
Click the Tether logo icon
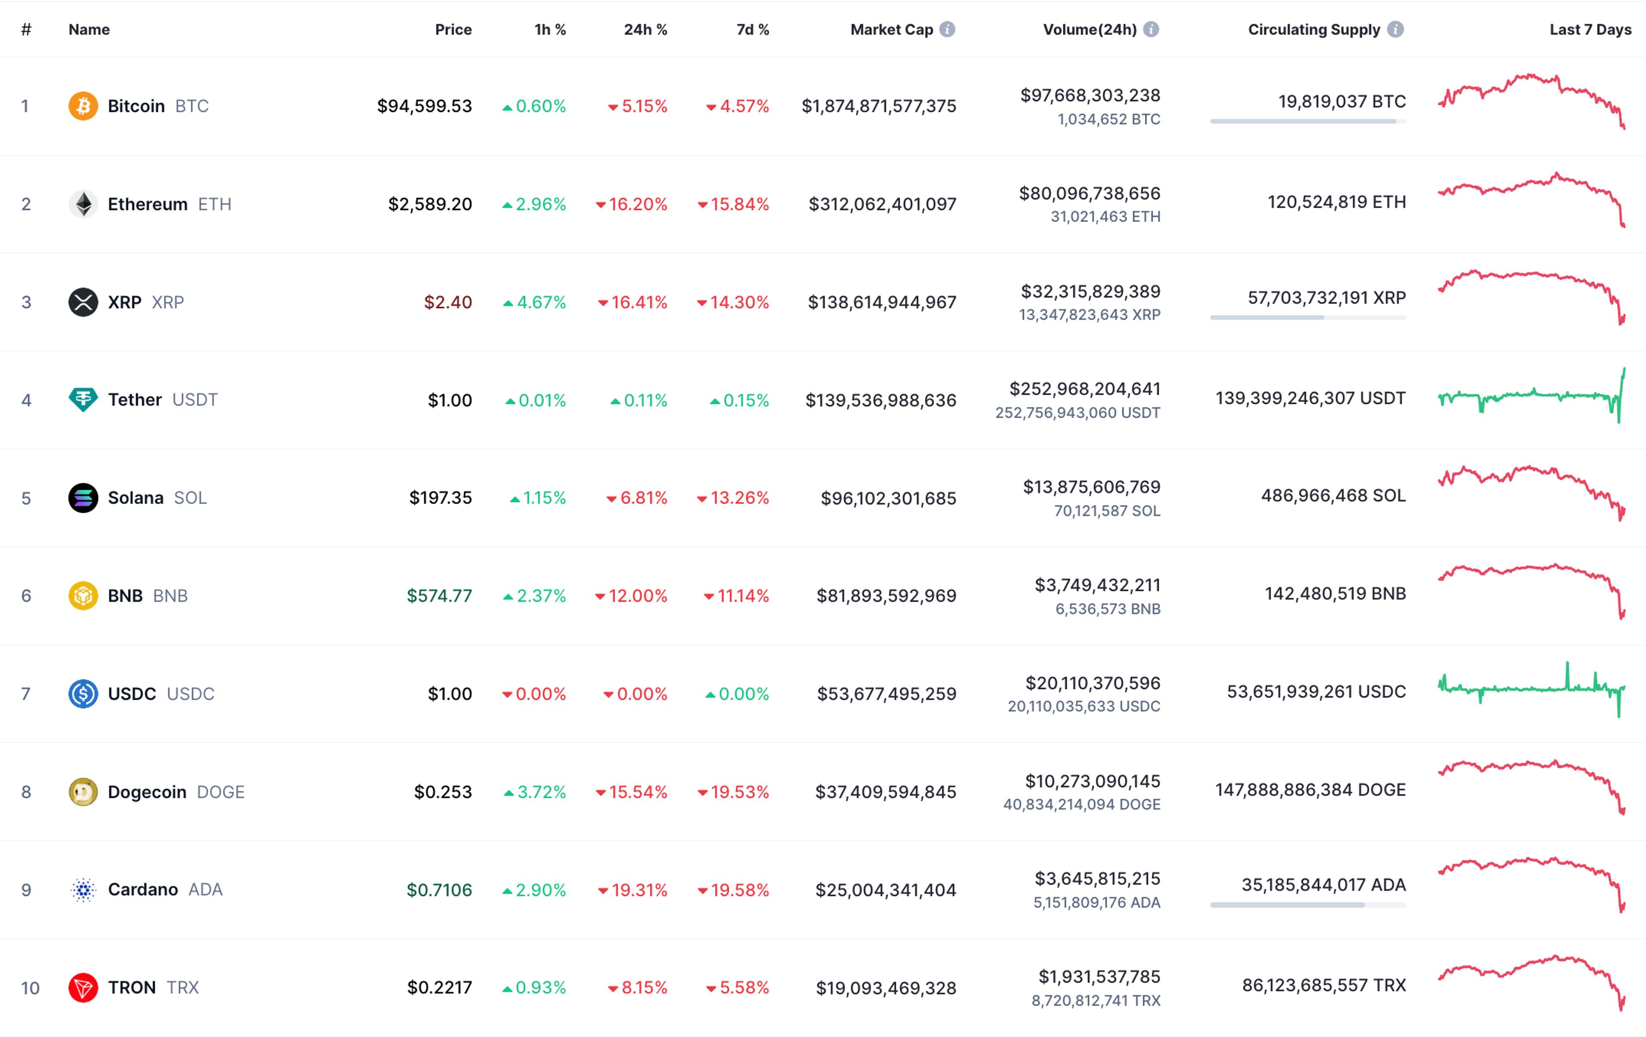point(83,400)
